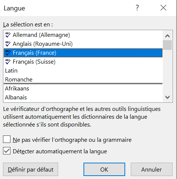
Task: Click the spell-check icon beside Allemand (Allemagne)
Action: coord(8,35)
